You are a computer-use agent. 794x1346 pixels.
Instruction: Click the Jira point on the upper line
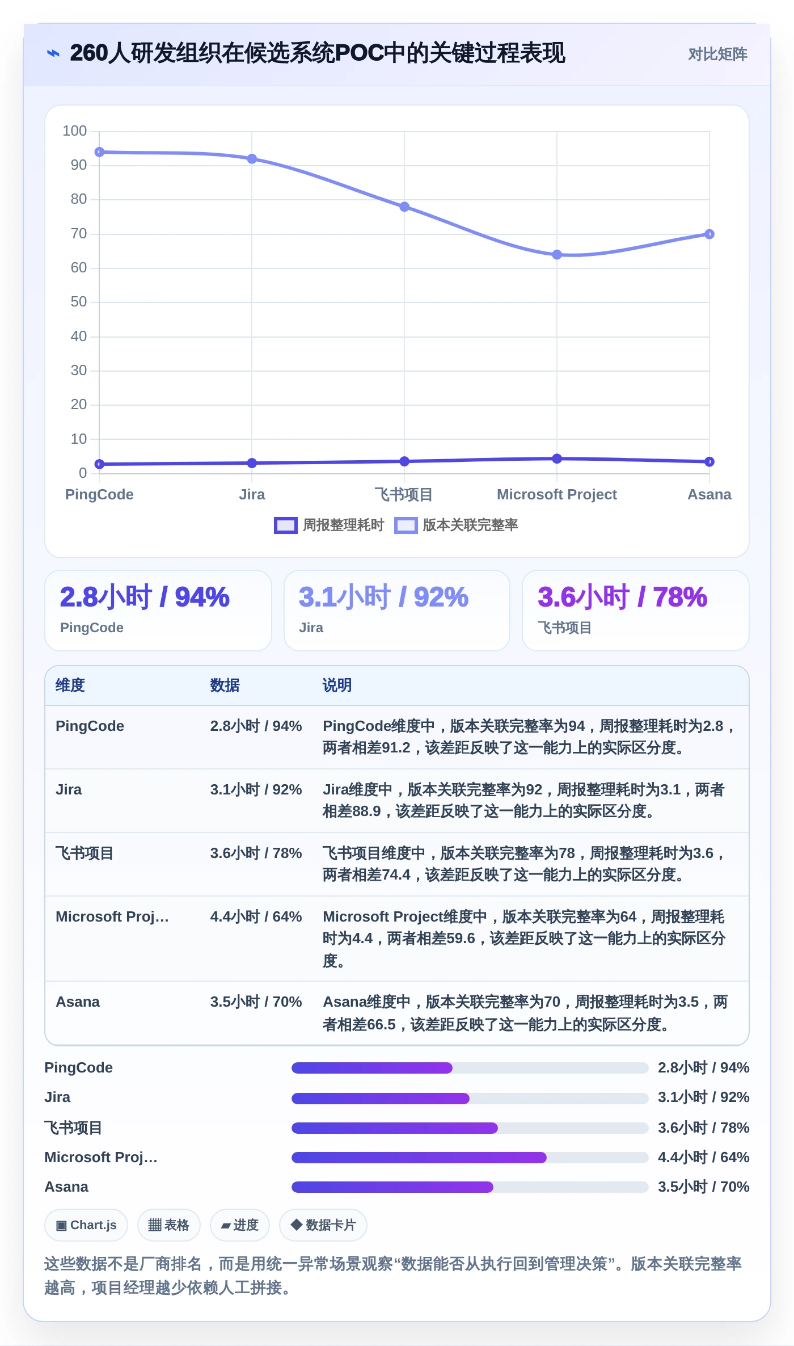point(252,159)
